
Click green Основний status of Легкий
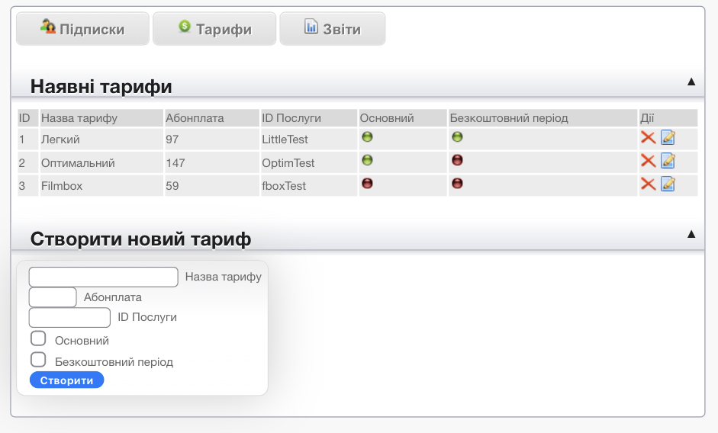tap(367, 137)
